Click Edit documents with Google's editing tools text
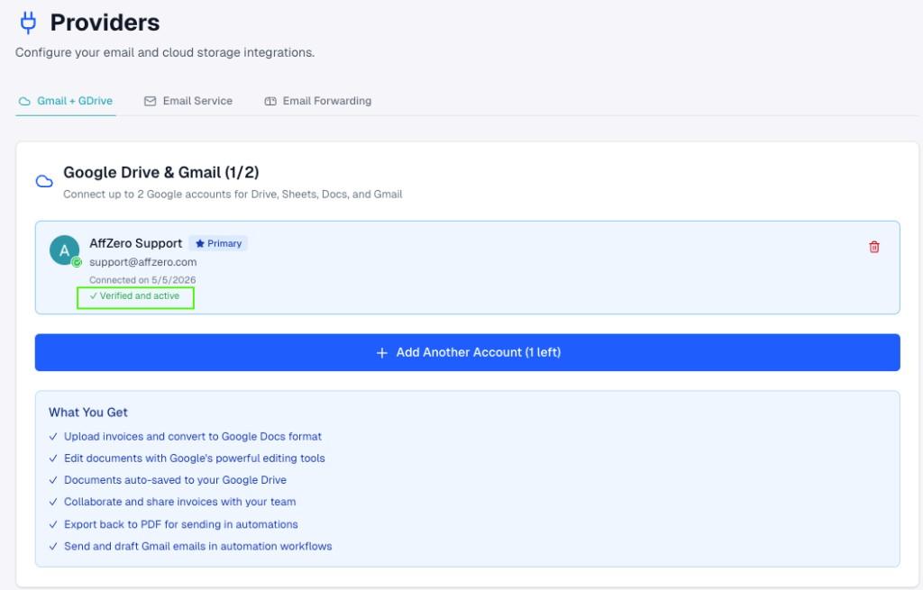923x590 pixels. pos(195,458)
